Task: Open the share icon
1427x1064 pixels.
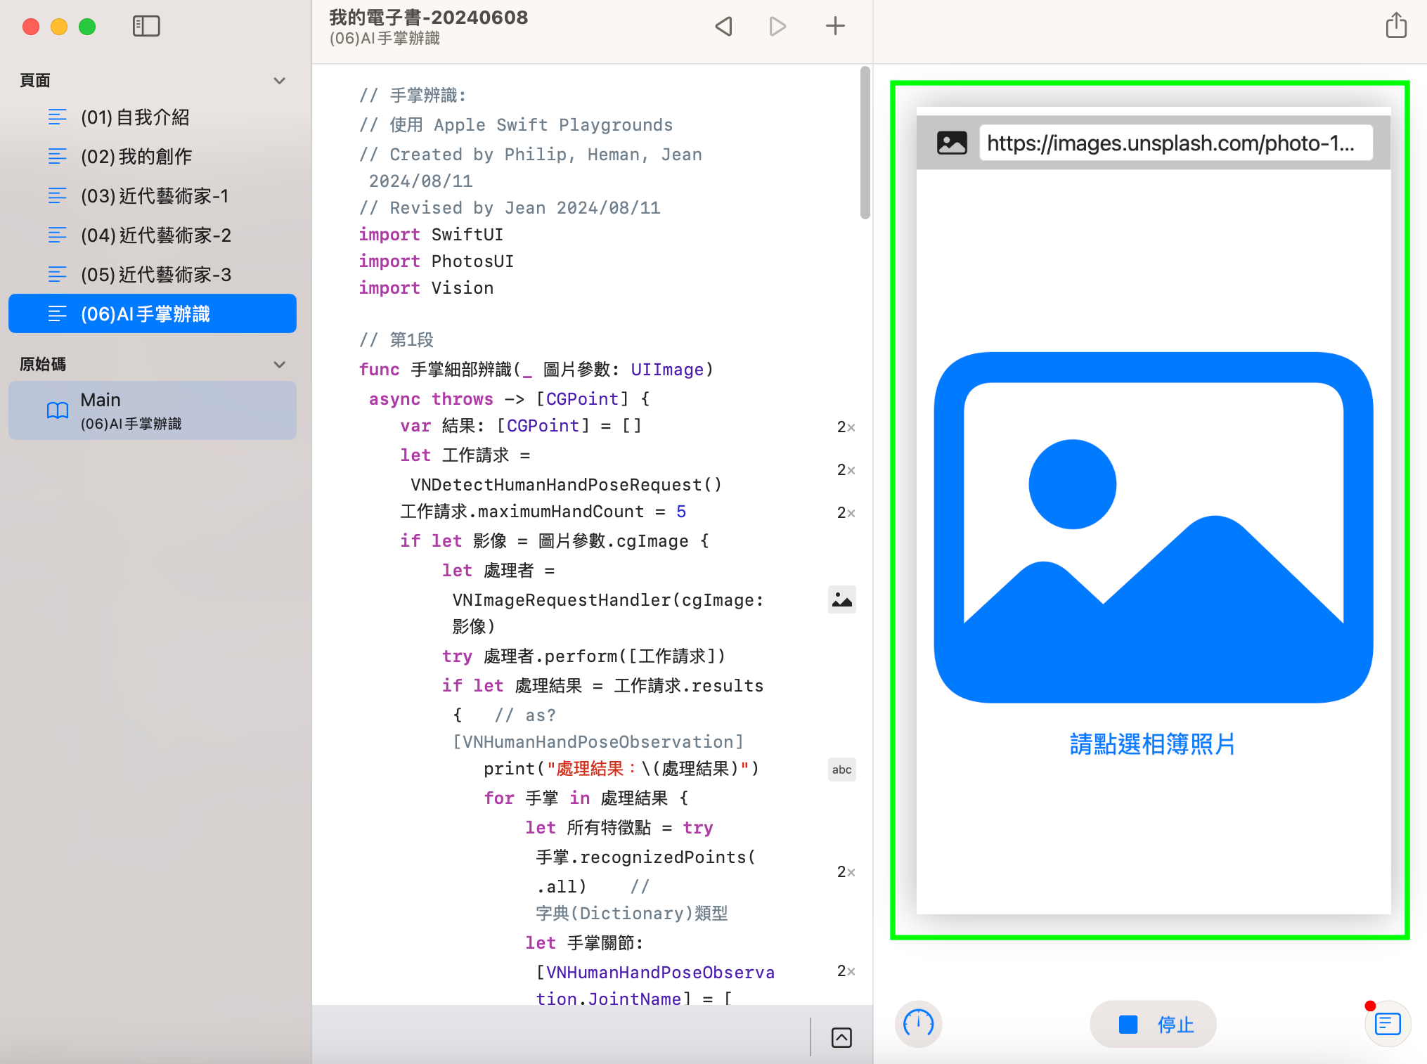Action: 1395,26
